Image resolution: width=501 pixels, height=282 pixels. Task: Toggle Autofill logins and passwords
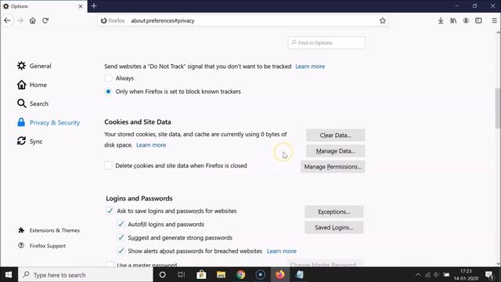pos(121,224)
